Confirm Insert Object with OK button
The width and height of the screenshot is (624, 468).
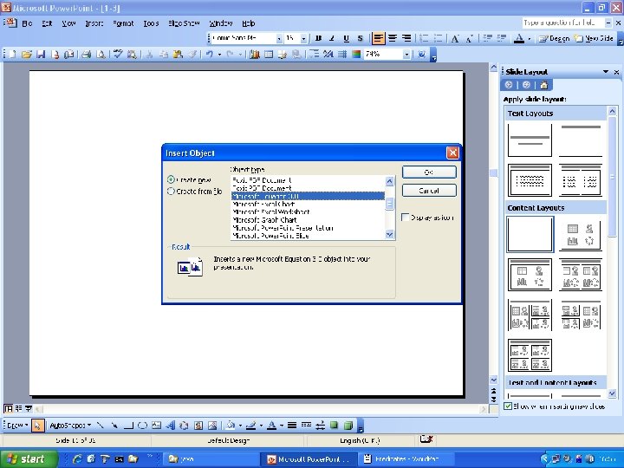tap(429, 172)
